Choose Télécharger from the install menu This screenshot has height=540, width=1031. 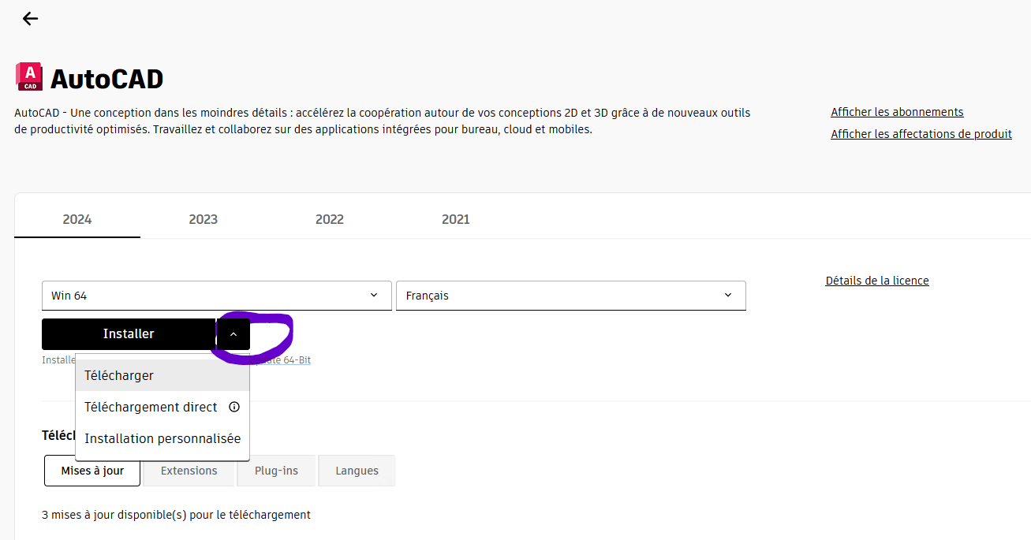(119, 376)
